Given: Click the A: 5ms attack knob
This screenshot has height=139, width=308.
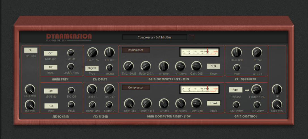Looking at the screenshot, I should click(164, 104).
